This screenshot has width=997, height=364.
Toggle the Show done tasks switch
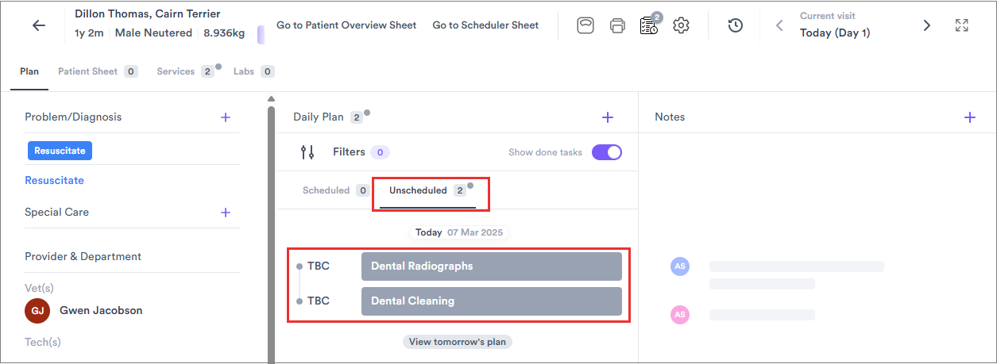click(x=607, y=152)
